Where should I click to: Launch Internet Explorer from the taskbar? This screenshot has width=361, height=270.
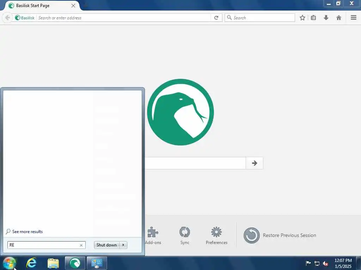[x=31, y=263]
